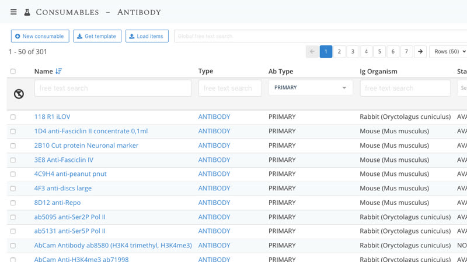467x262 pixels.
Task: Open the Ab Type PRIMARY dropdown
Action: pyautogui.click(x=311, y=88)
